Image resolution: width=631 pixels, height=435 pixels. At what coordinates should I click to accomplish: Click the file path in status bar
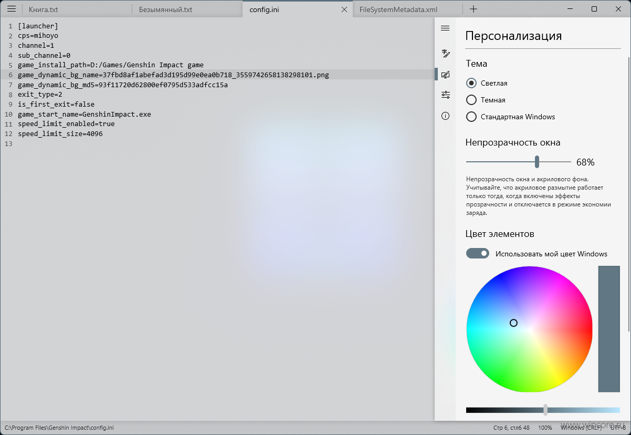[x=59, y=428]
